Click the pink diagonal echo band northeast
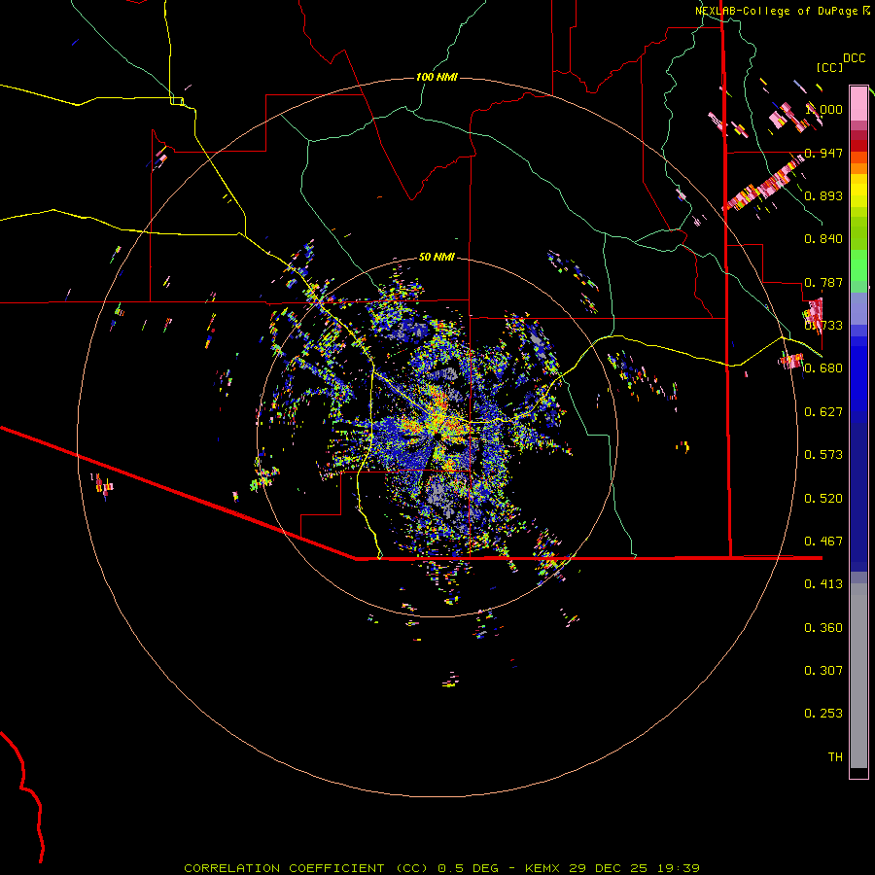 763,184
